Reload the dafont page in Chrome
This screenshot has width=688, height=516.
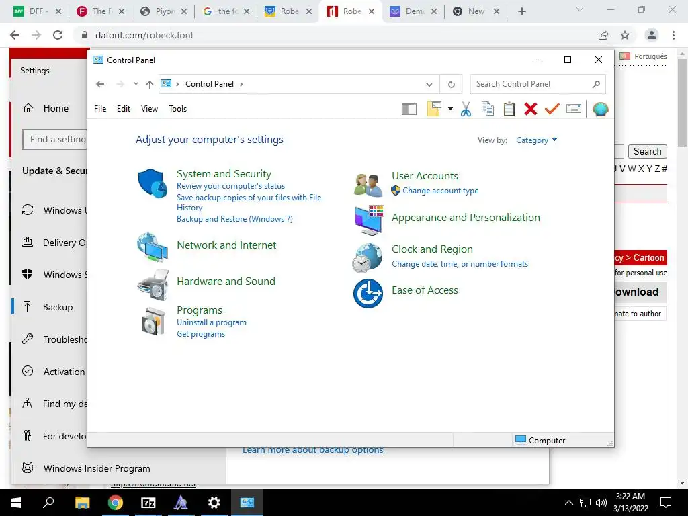(x=58, y=35)
